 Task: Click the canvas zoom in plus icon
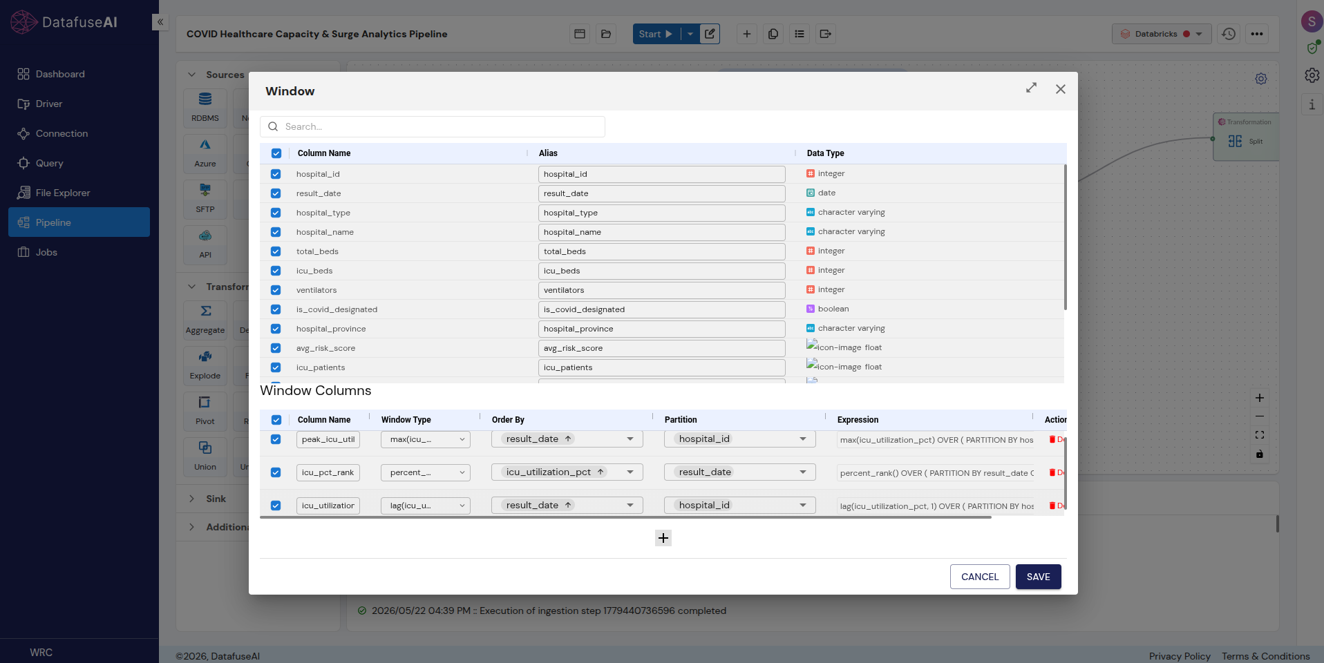click(1260, 398)
